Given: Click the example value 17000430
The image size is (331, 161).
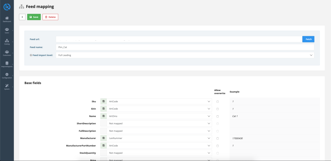Looking at the screenshot, I should point(237,139).
